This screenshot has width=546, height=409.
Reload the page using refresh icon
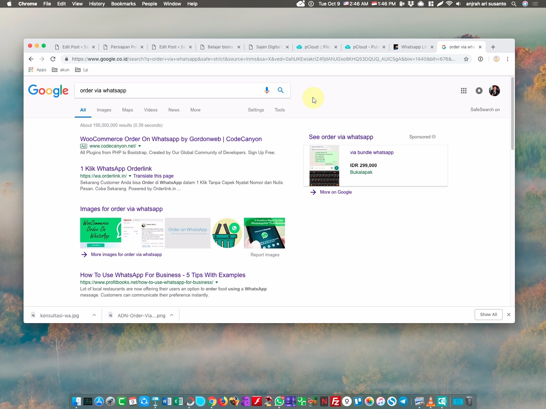53,59
